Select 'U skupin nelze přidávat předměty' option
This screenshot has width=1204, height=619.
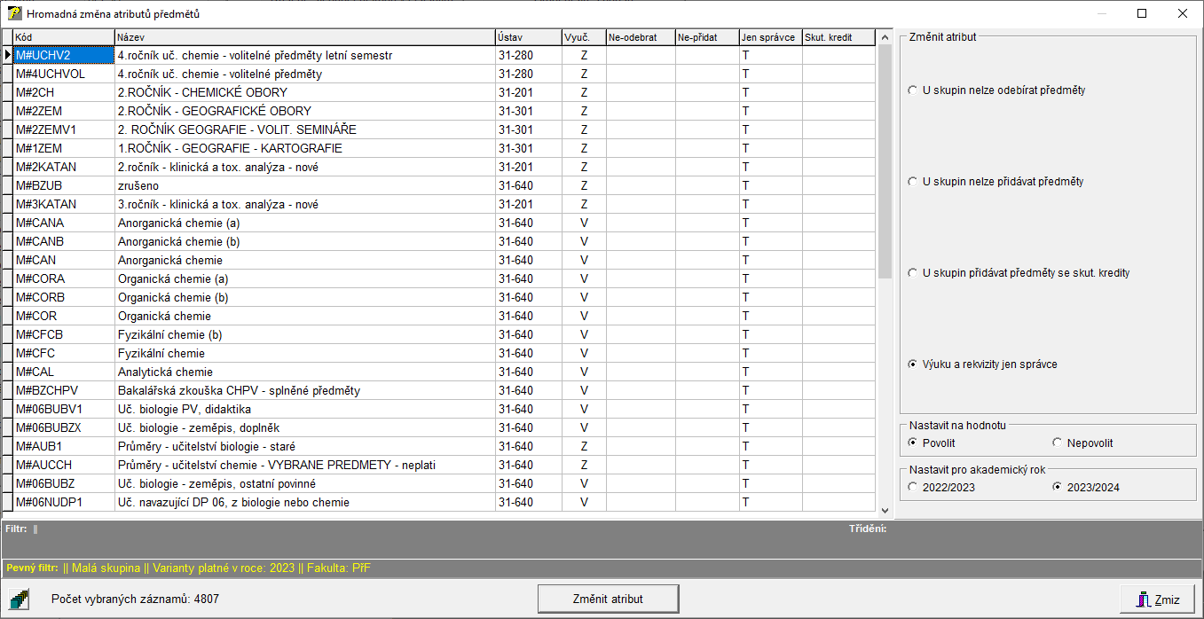(913, 182)
